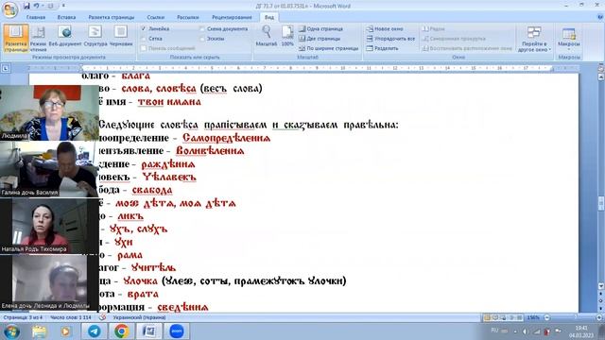Click the zoom slider track
The image size is (605, 340).
573,317
